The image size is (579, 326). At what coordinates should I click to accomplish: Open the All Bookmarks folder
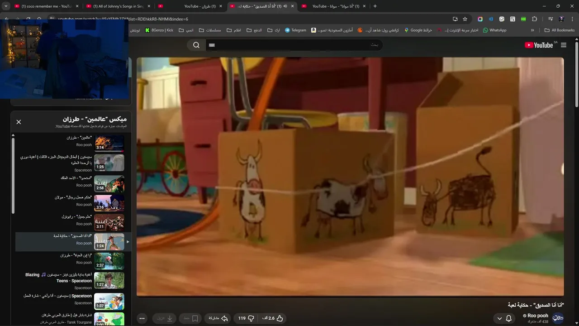tap(560, 30)
